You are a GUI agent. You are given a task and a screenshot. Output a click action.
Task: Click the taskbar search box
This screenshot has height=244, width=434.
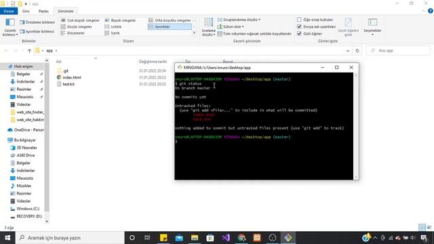coord(70,238)
